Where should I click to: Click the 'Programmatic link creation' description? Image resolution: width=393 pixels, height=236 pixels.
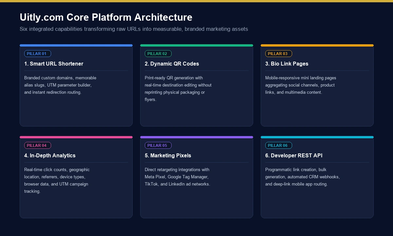click(303, 177)
